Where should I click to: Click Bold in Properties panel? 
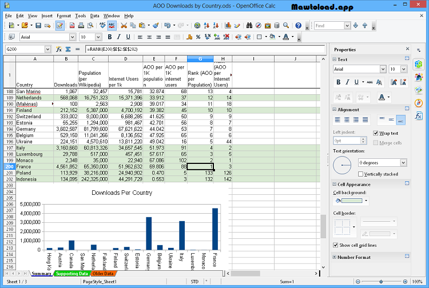pos(339,82)
